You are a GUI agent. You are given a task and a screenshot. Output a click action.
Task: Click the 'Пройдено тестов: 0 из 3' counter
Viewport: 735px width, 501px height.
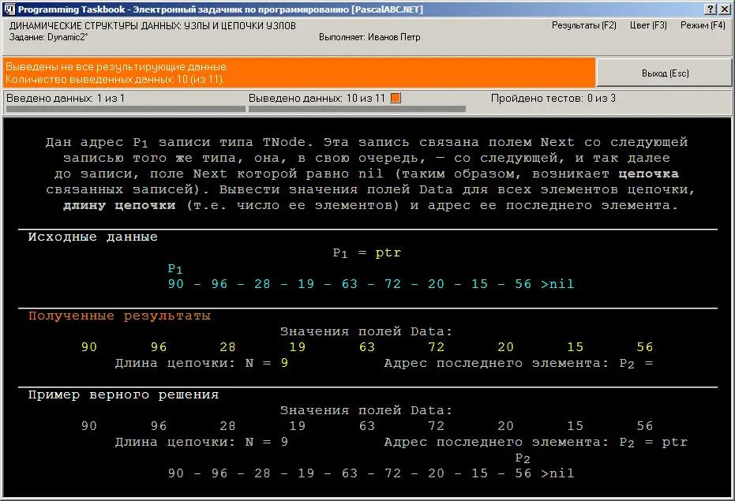pyautogui.click(x=553, y=99)
